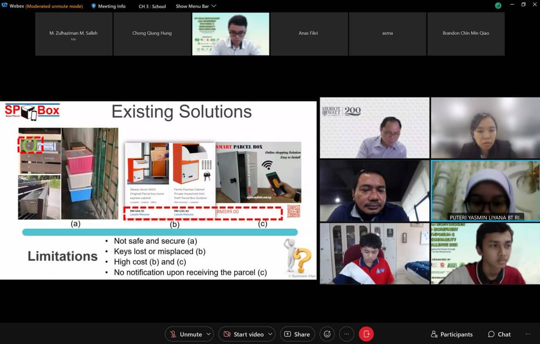Open More options ellipsis beside reactions

click(x=346, y=334)
